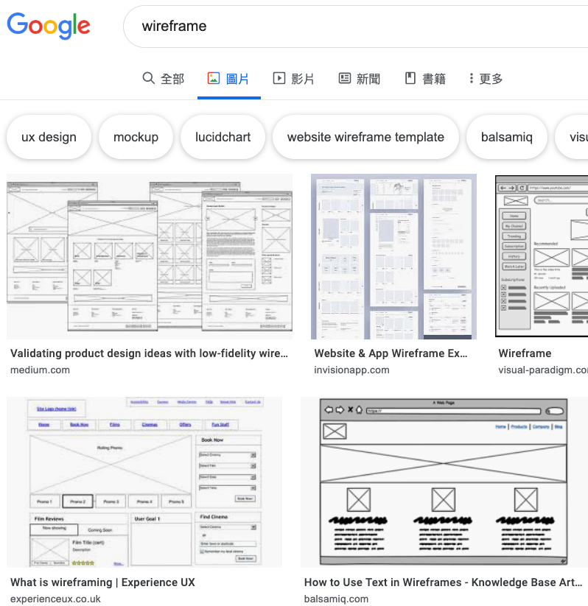Click the medium.com source label
The image size is (588, 606).
[x=40, y=370]
